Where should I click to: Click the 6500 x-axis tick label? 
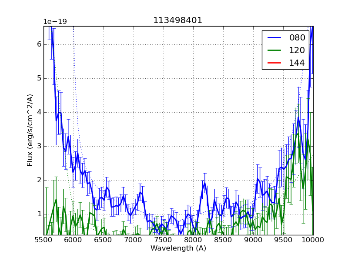pos(104,240)
